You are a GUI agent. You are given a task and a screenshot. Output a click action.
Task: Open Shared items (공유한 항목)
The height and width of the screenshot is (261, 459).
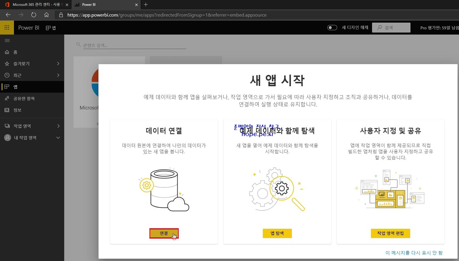[32, 98]
